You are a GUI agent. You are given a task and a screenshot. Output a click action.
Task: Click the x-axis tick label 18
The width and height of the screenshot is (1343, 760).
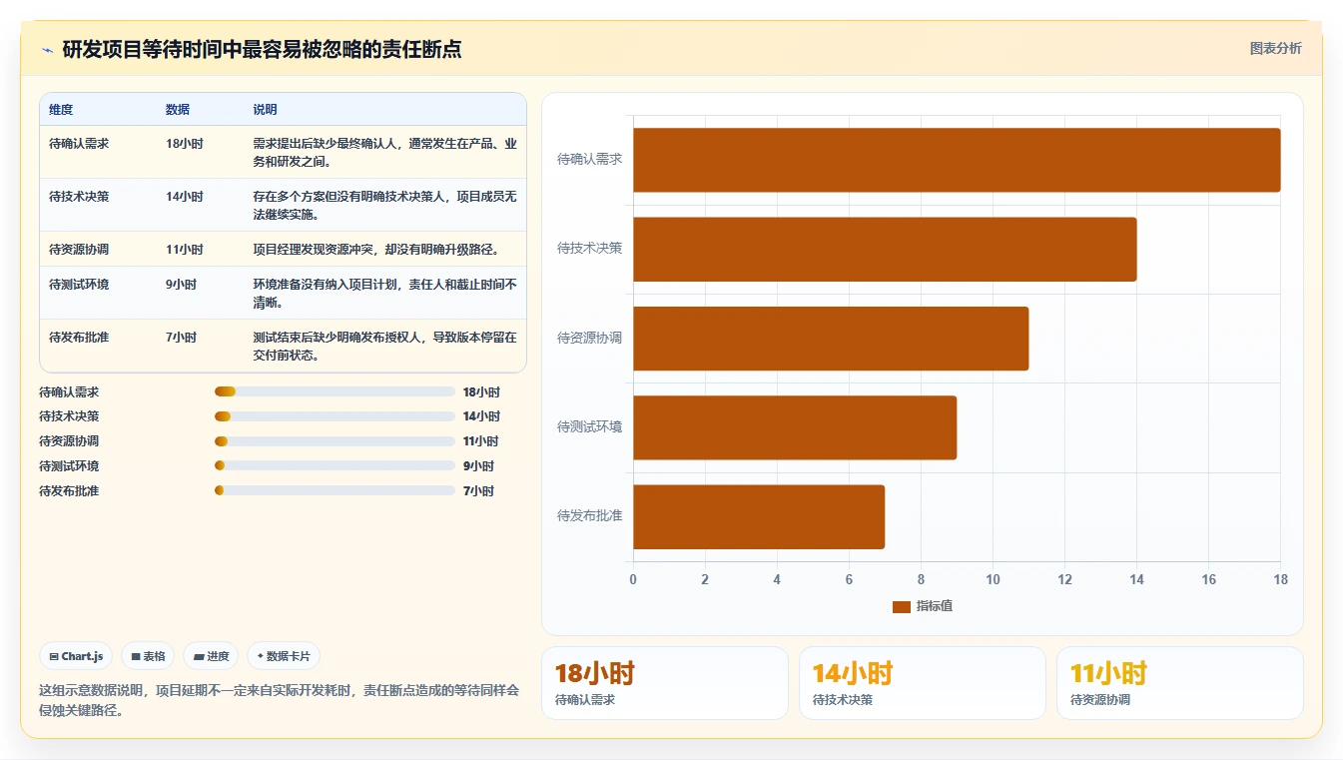pos(1280,579)
